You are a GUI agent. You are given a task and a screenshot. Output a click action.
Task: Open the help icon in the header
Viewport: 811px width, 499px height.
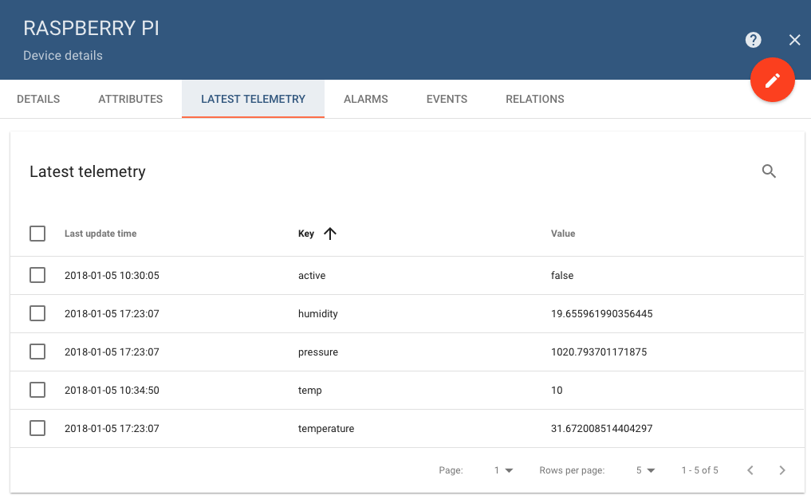(753, 39)
